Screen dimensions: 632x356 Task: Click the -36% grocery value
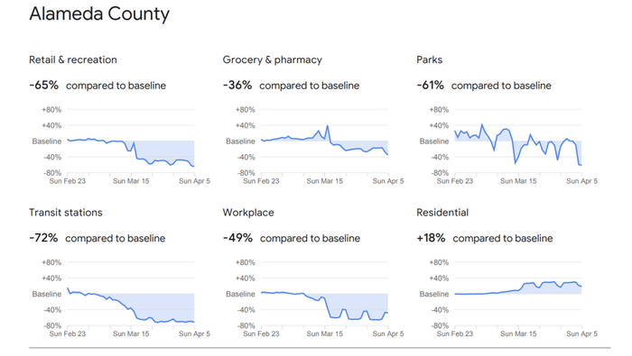[x=237, y=86]
